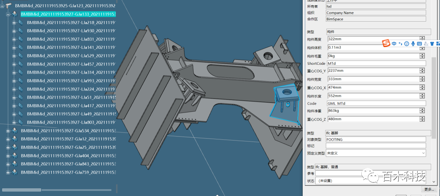This screenshot has width=440, height=196.
Task: Click the part icon beside LJa218 node
Action: pos(20,22)
